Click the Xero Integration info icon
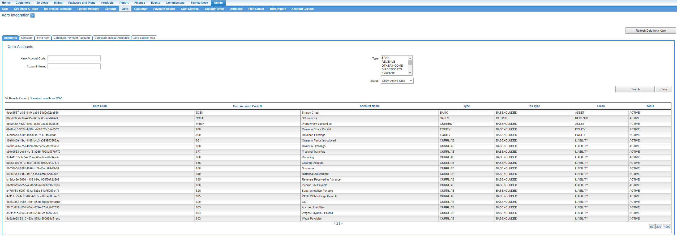The width and height of the screenshot is (677, 236). coord(32,15)
